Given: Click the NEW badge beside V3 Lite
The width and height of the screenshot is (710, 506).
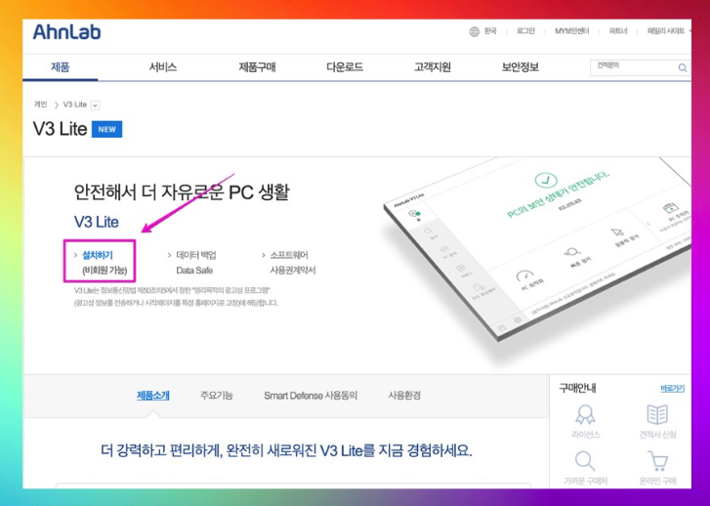Looking at the screenshot, I should point(106,129).
